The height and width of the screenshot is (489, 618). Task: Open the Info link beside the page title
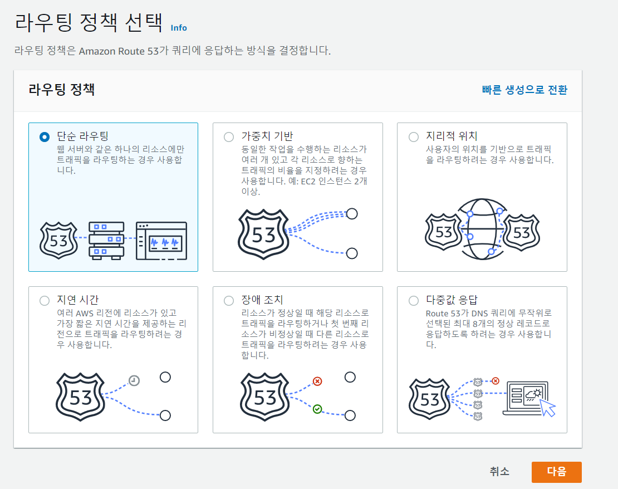tap(179, 28)
